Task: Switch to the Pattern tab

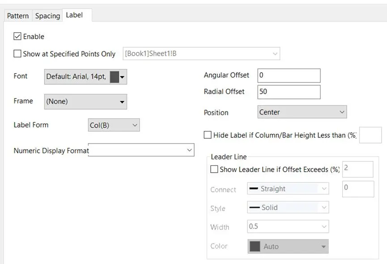Action: tap(18, 16)
